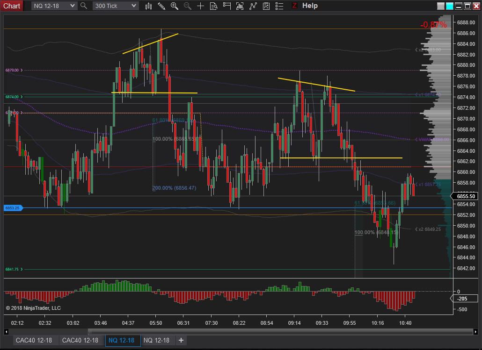Click the 6888.00 price axis label

(466, 22)
